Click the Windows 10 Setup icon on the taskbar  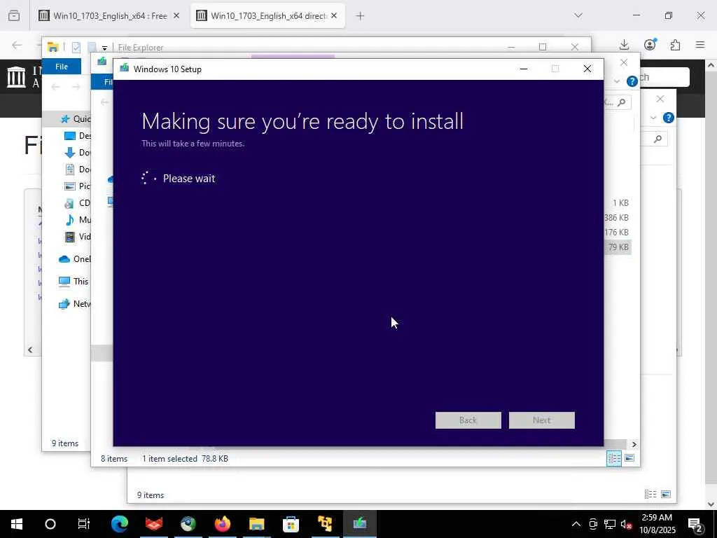(359, 524)
